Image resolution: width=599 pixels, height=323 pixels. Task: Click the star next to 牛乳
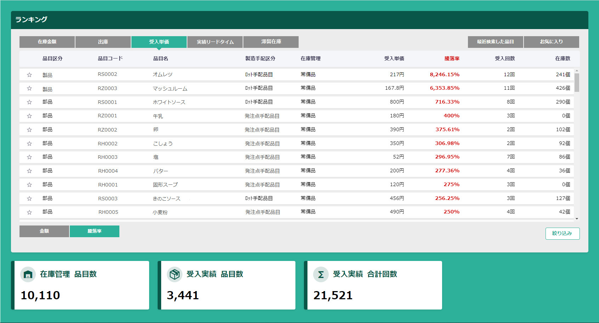(x=29, y=116)
